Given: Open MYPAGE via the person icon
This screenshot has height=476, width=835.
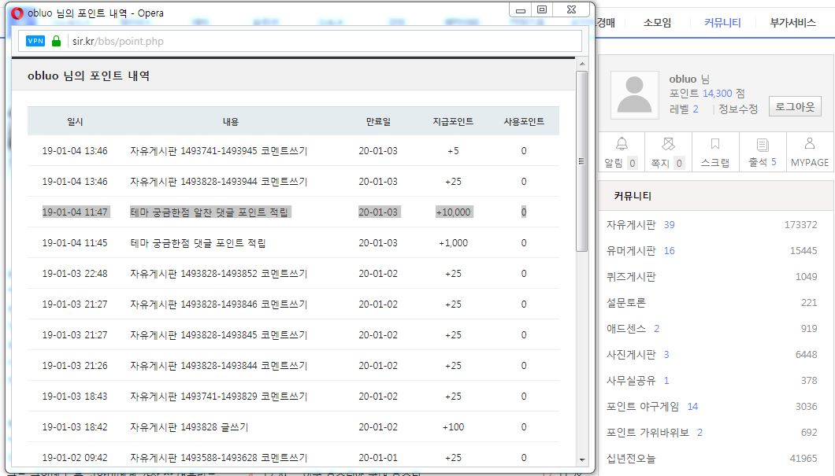Looking at the screenshot, I should point(810,145).
